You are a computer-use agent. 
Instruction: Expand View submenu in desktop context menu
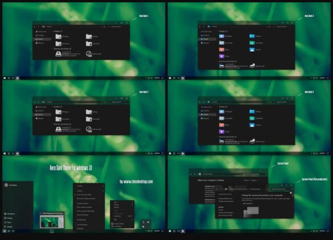pyautogui.click(x=122, y=202)
